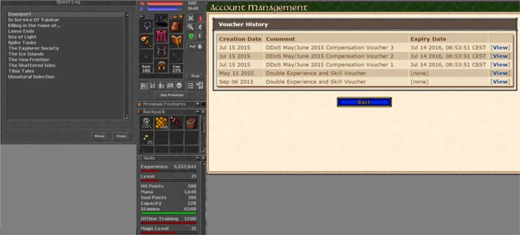Select Killing in the Name of... quest
The width and height of the screenshot is (520, 235).
coord(34,26)
